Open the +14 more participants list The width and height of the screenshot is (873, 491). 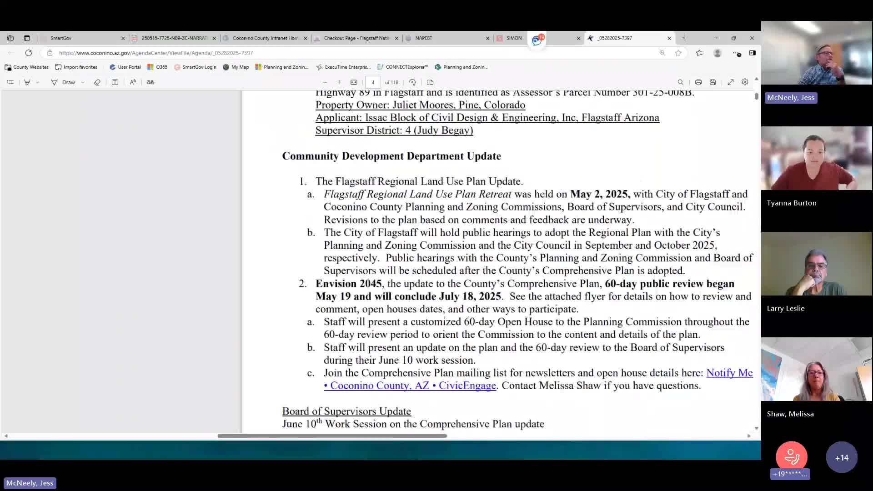842,457
